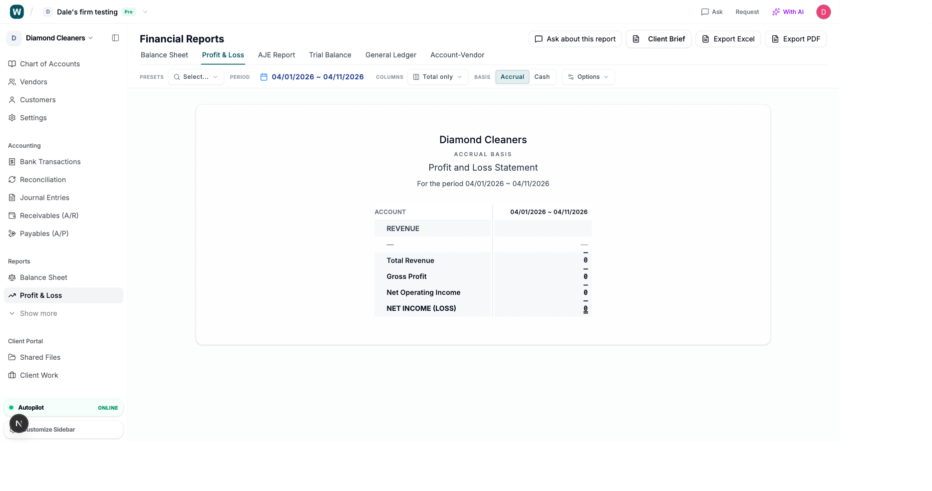This screenshot has height=491, width=932.
Task: Open Shared Files in Client Portal
Action: [x=40, y=357]
